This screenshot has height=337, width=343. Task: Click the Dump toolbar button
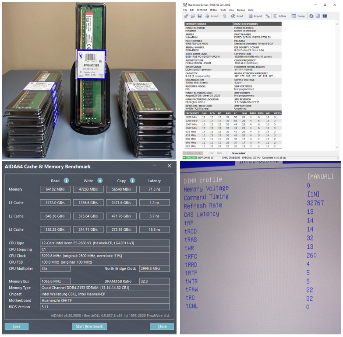298,16
